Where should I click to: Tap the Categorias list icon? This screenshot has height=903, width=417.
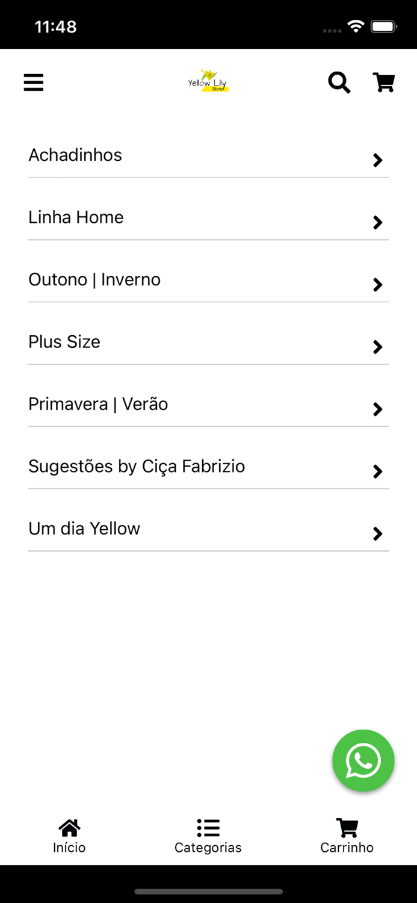208,827
